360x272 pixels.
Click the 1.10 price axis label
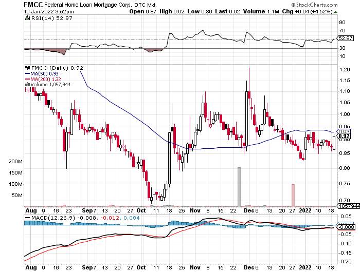tap(345, 91)
